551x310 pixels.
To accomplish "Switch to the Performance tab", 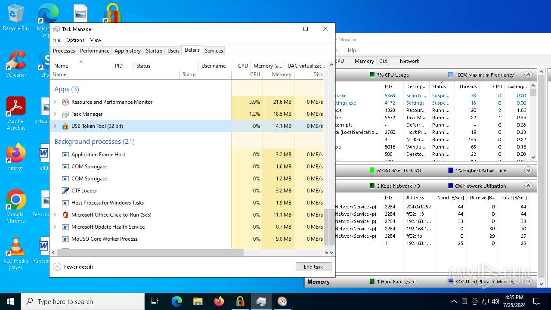I will [95, 51].
